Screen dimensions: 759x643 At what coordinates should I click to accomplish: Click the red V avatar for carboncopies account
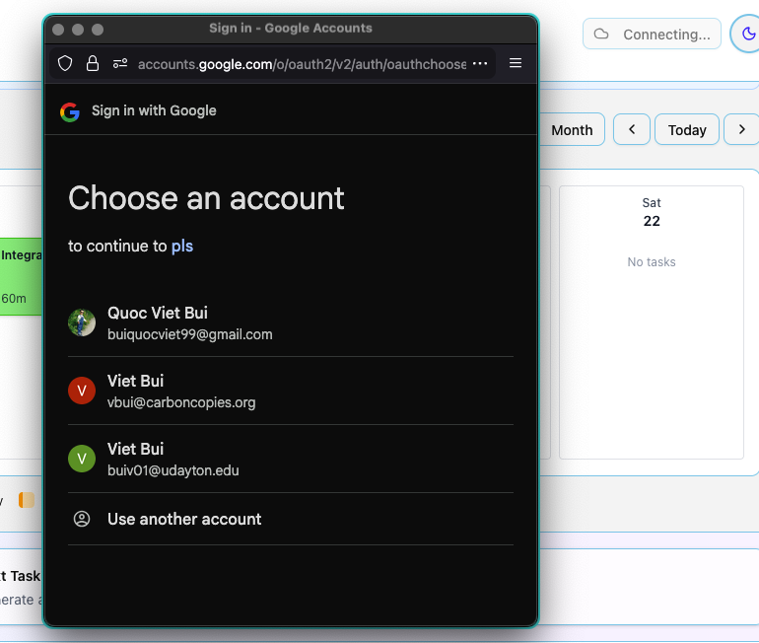click(x=82, y=391)
